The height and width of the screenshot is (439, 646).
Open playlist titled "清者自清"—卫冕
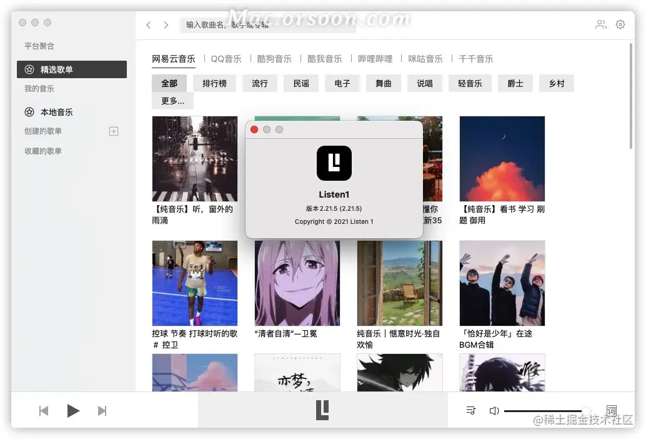pos(286,333)
